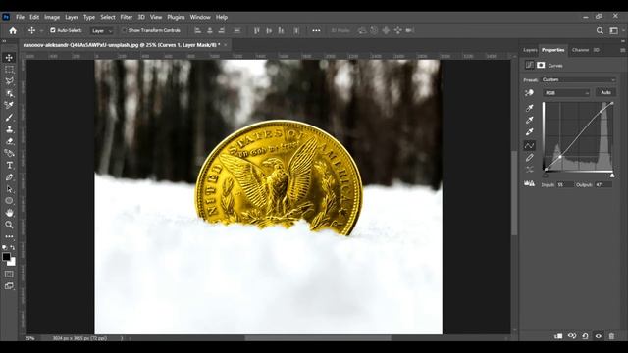Clip the adjustment to the layer below
This screenshot has width=628, height=353.
pyautogui.click(x=558, y=336)
